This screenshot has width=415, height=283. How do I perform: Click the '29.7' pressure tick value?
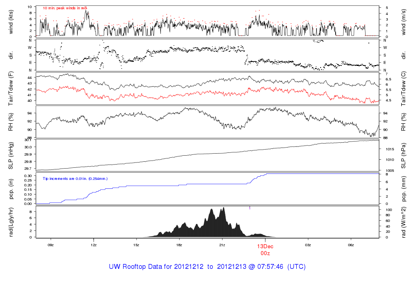(28, 169)
